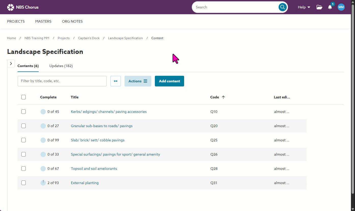Screen dimensions: 355x211
Task: Tick the select-all checkbox in table header
Action: coord(24,97)
